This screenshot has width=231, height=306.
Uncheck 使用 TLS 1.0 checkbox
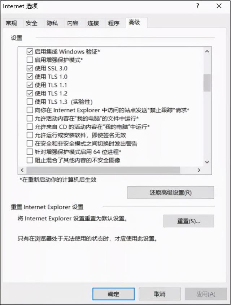coord(30,77)
